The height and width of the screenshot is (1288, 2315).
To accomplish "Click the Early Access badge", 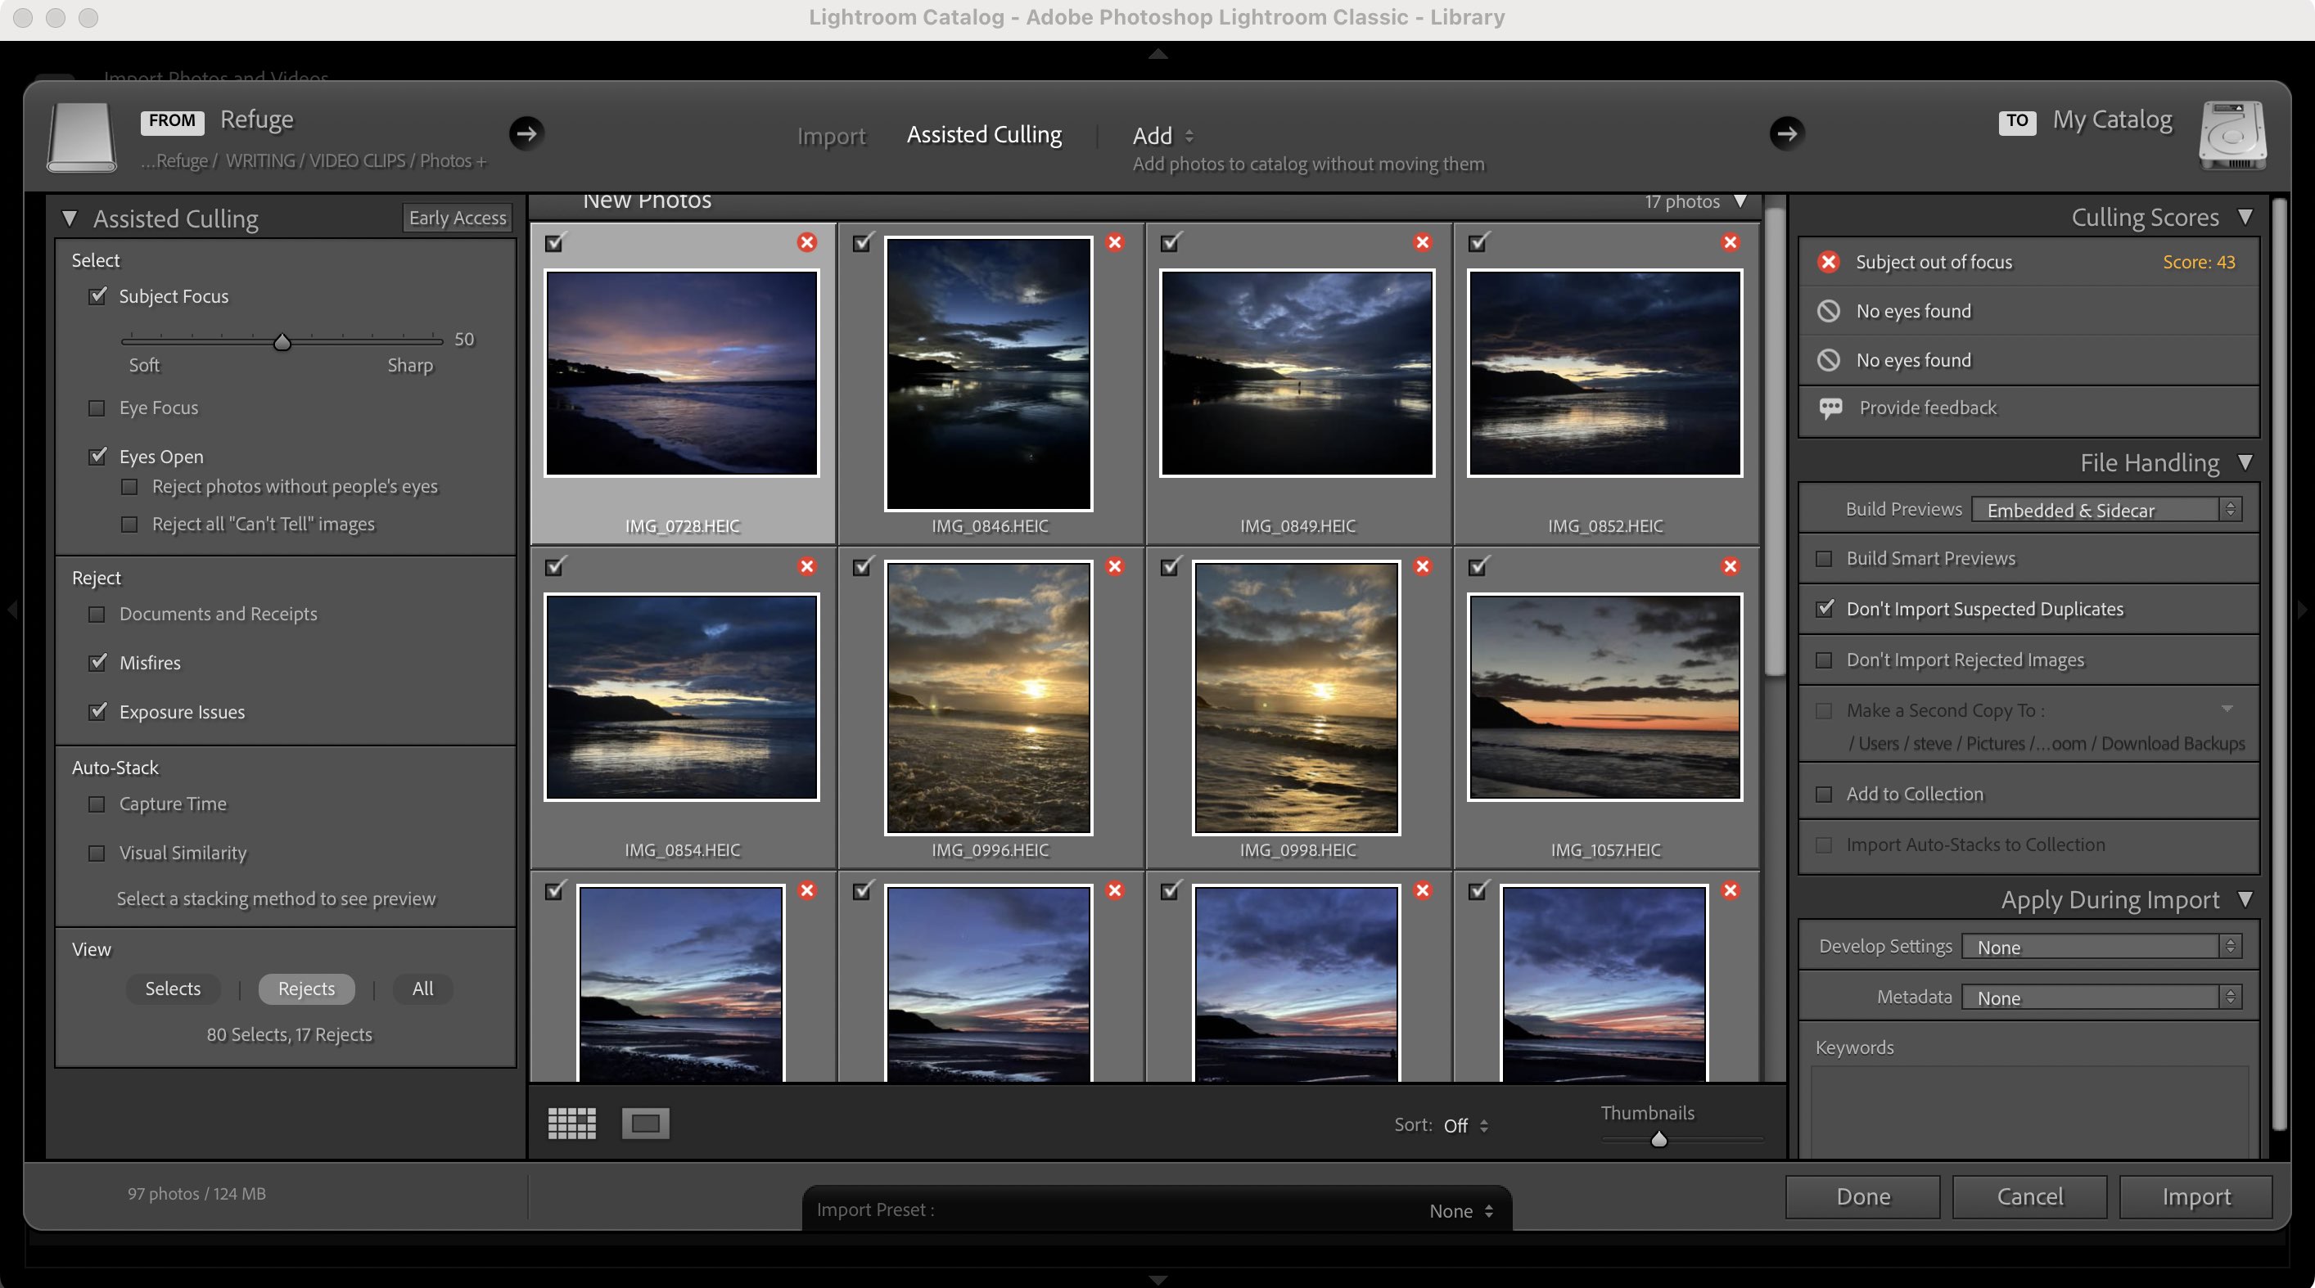I will click(458, 218).
